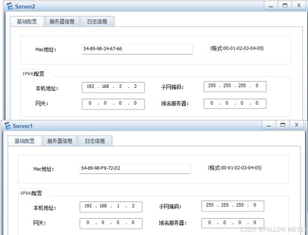
Task: Click the IPV4配置 label in Server1
Action: (x=32, y=193)
